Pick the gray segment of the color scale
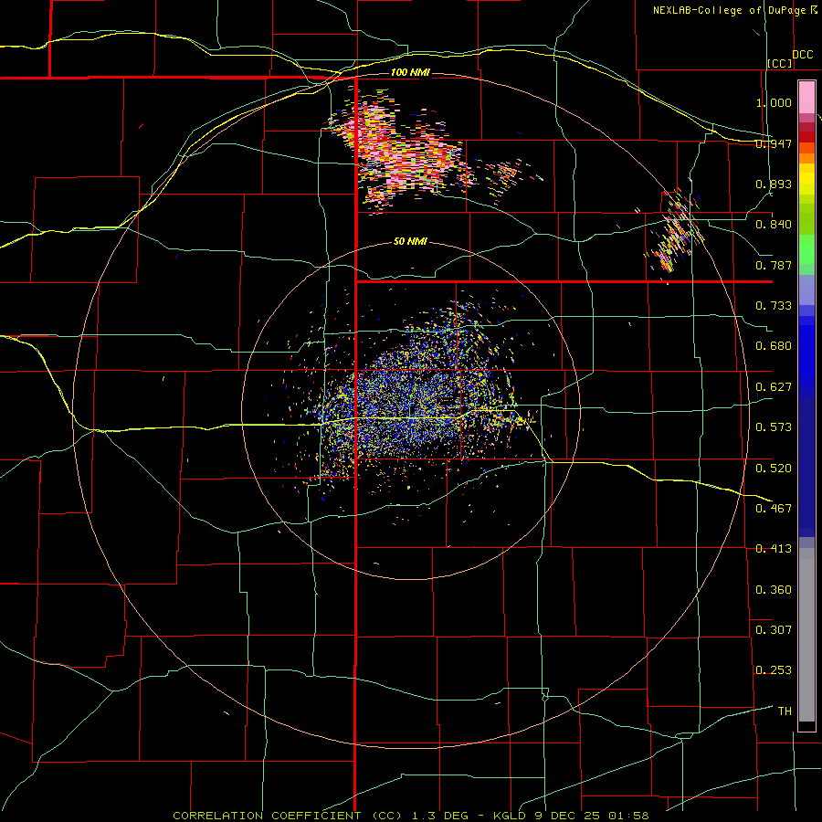Viewport: 822px width, 822px height. (806, 635)
